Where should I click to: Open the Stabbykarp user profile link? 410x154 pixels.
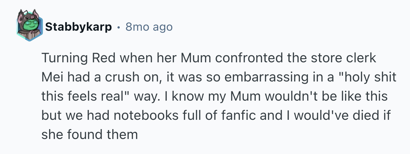tap(78, 27)
